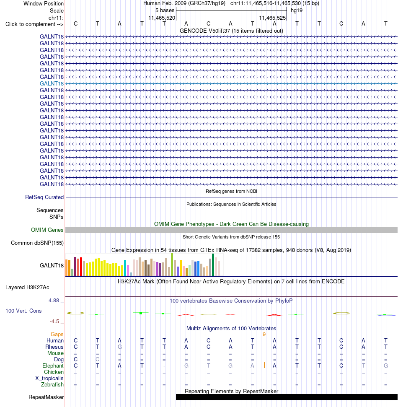Click the 4.88 upper conservation axis value
398x407 pixels.
click(x=54, y=301)
